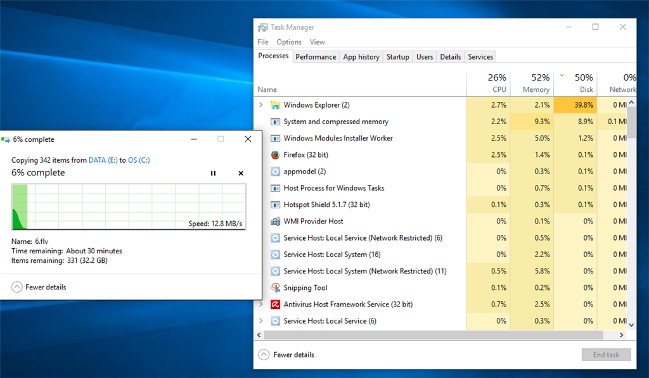Screen dimensions: 649x378
Task: Sort by the Network column header
Action: coord(617,84)
